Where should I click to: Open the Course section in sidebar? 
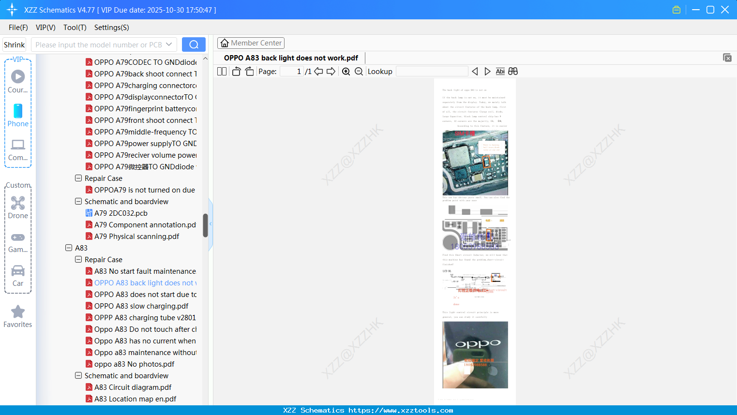point(18,81)
